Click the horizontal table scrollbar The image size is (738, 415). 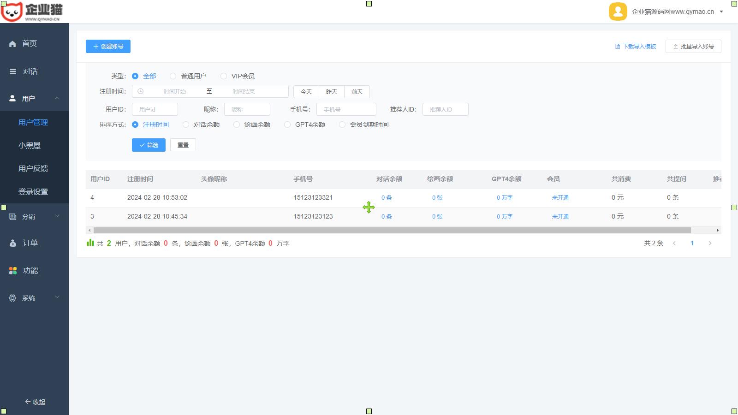coord(392,230)
